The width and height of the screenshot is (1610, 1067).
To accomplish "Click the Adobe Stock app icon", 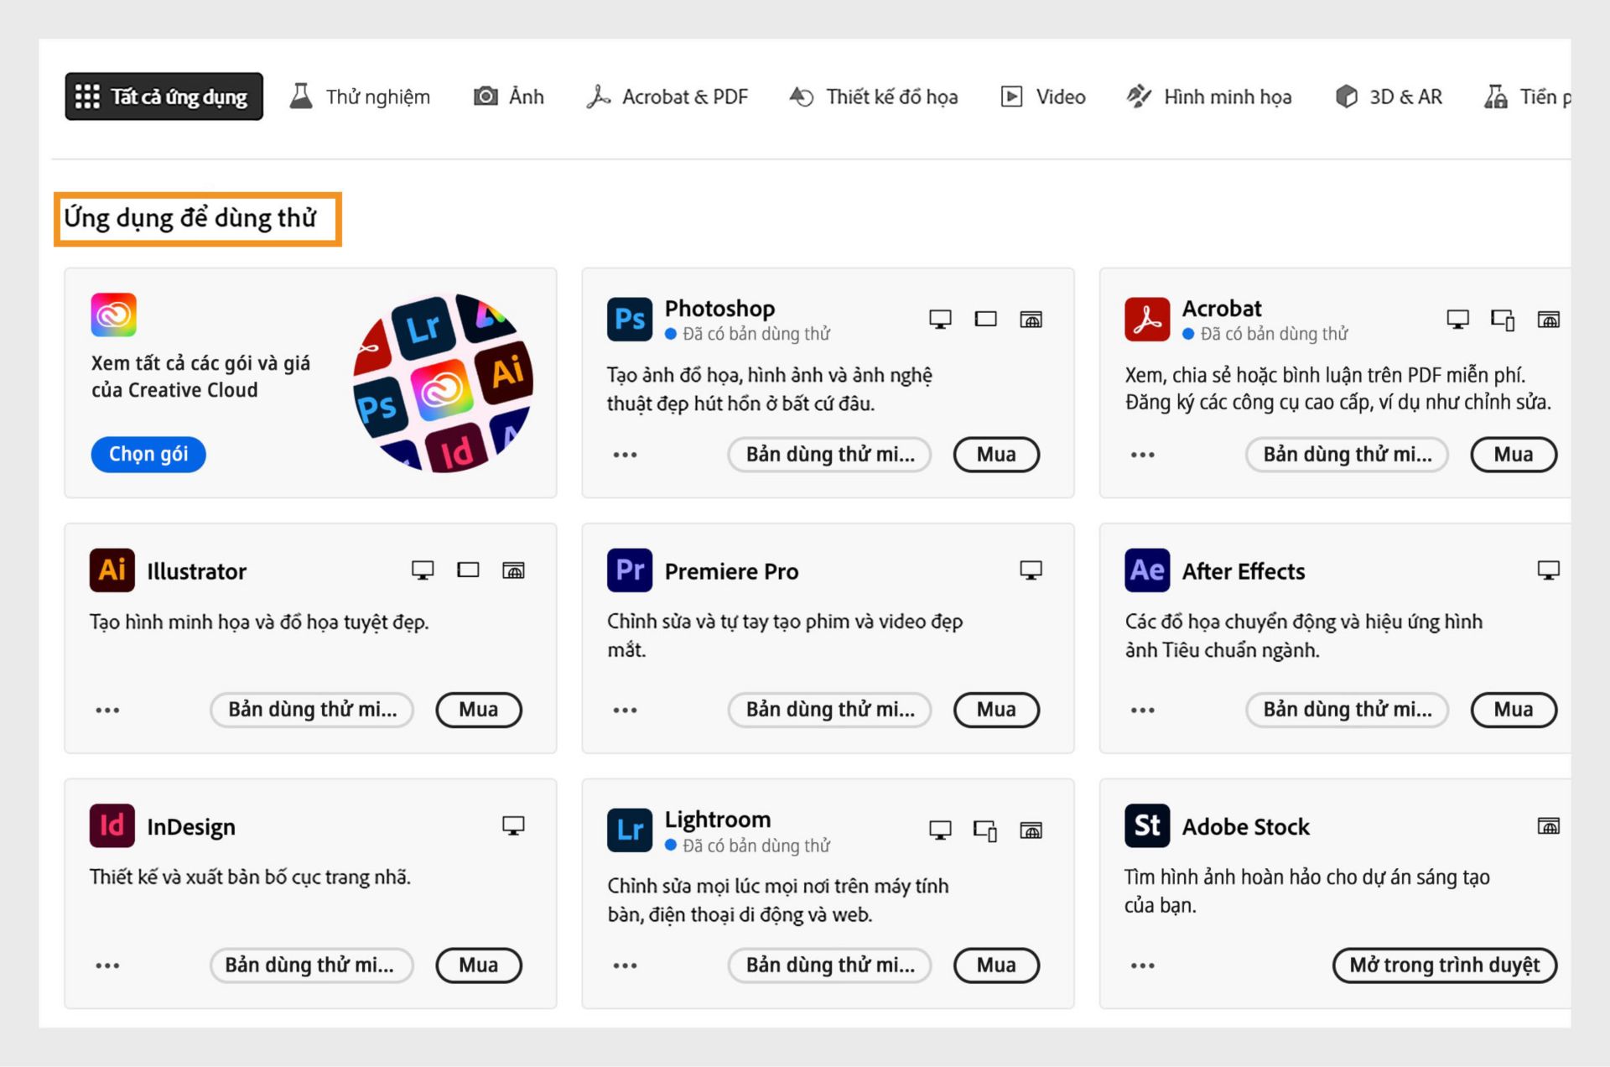I will point(1147,825).
